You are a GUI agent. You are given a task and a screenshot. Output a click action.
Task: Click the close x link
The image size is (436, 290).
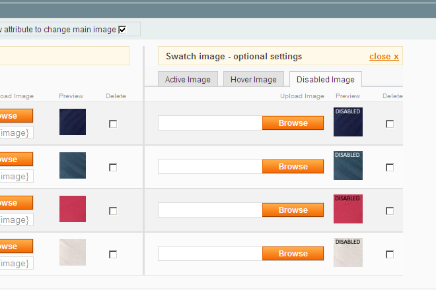click(x=384, y=57)
